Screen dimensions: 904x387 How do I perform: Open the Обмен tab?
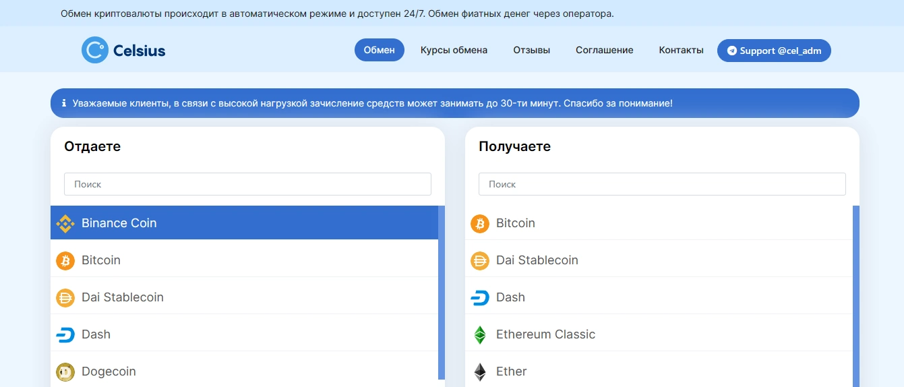point(380,50)
